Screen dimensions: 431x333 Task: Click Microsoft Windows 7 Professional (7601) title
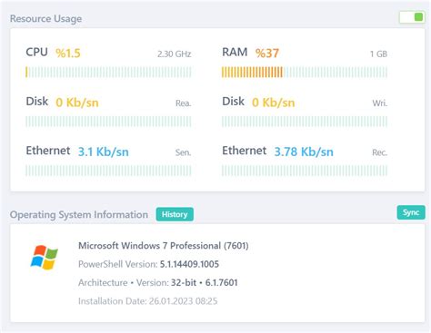(x=164, y=246)
